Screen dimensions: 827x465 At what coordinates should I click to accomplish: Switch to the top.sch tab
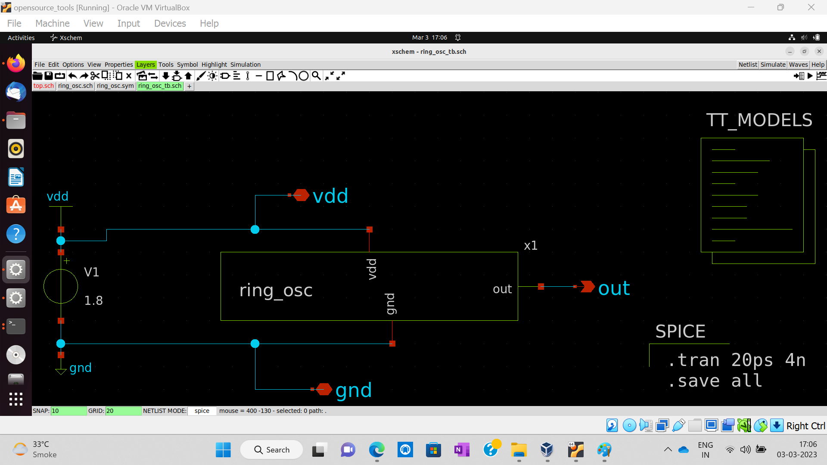(44, 86)
